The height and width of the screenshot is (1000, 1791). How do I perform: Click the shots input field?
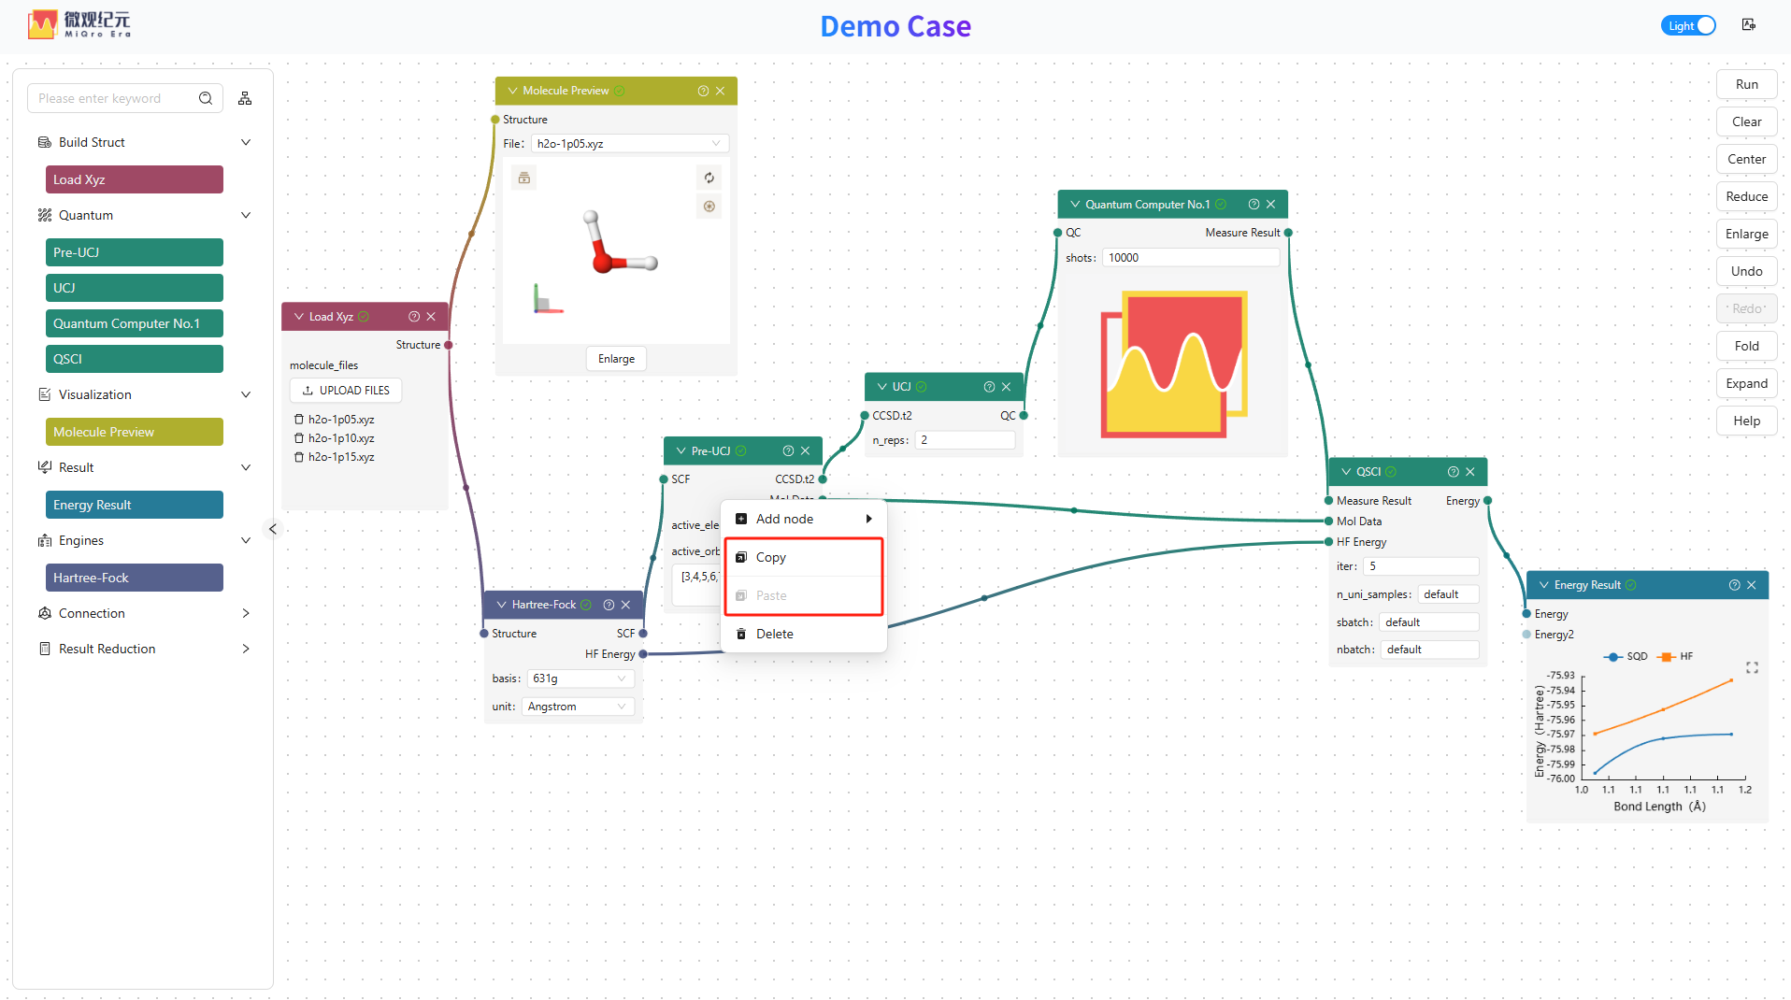[x=1191, y=258]
